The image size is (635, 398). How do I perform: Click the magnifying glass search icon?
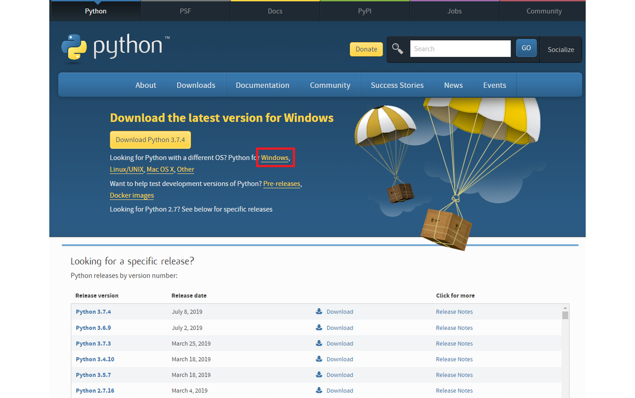point(397,49)
